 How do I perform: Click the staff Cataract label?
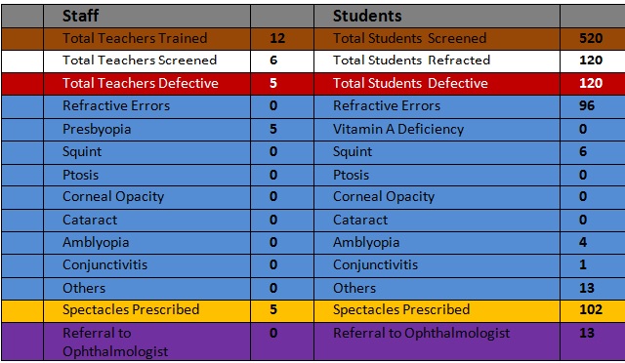pyautogui.click(x=90, y=220)
